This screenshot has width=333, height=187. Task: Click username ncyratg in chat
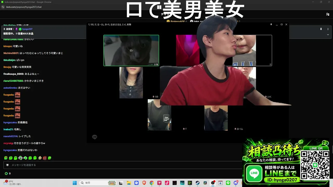click(8, 143)
